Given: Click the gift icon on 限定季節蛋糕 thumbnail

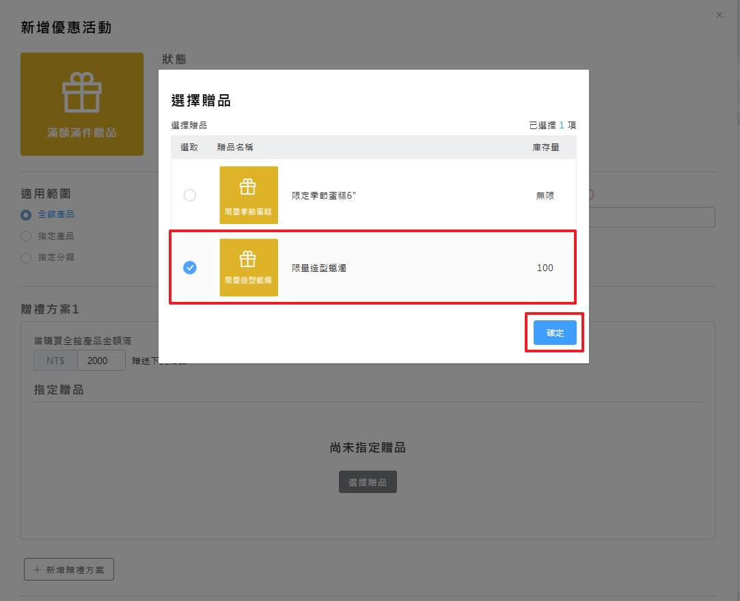Looking at the screenshot, I should tap(248, 187).
